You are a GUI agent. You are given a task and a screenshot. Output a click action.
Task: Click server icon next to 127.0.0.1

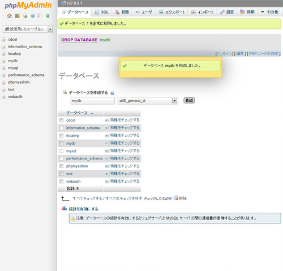point(63,3)
